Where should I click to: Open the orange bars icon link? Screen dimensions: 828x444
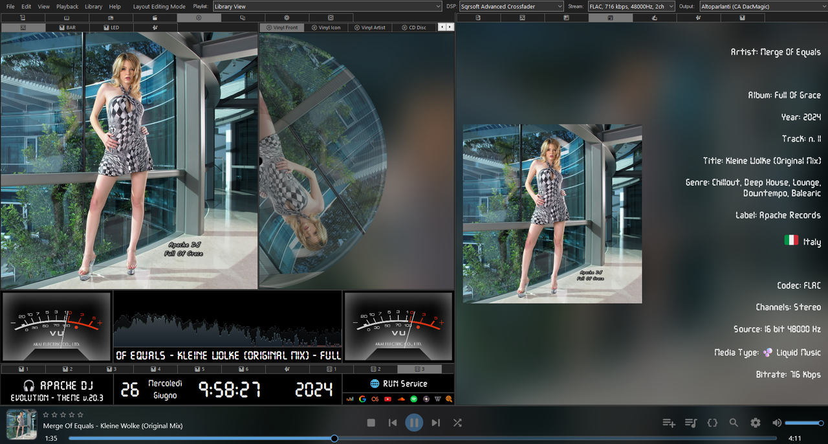[350, 399]
